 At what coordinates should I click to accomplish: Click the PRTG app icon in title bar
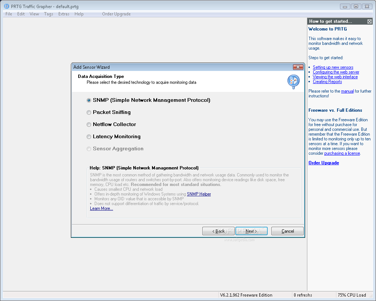7,7
